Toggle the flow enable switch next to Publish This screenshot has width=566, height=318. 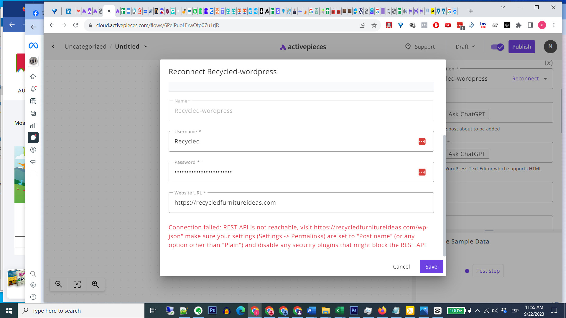497,47
